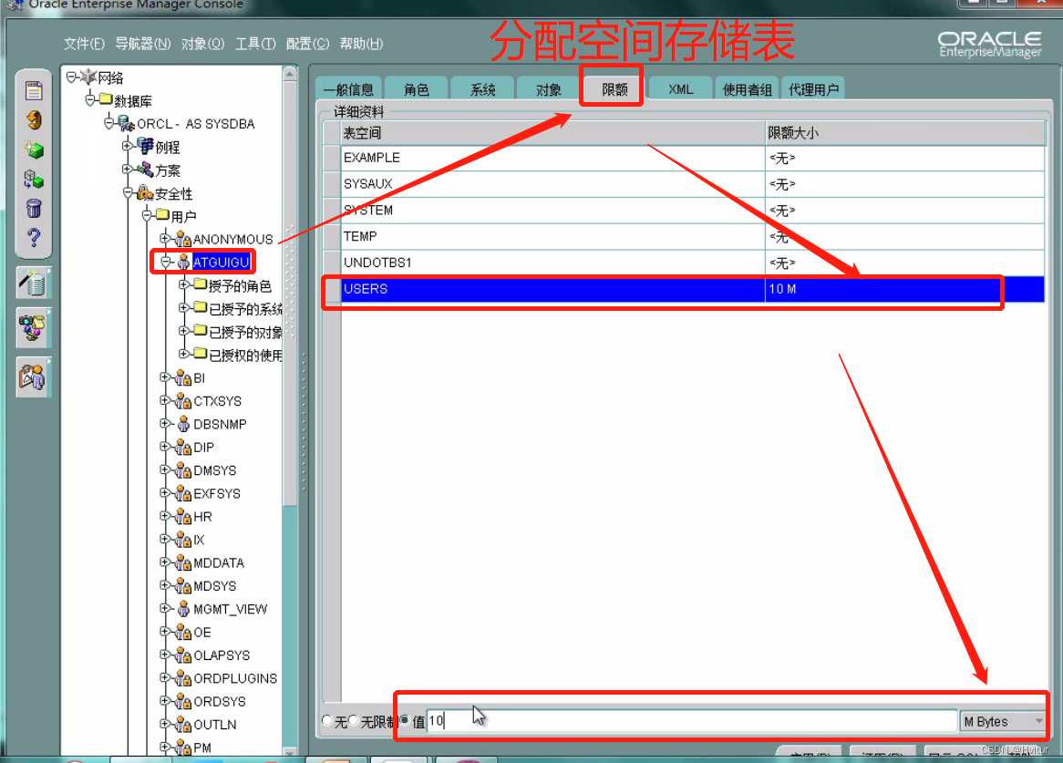Open the M Bytes unit dropdown
Screen dimensions: 1063x763
tap(1004, 722)
